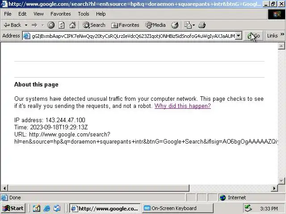Expand the Links toolbar chevron
The image size is (286, 214).
[x=282, y=34]
